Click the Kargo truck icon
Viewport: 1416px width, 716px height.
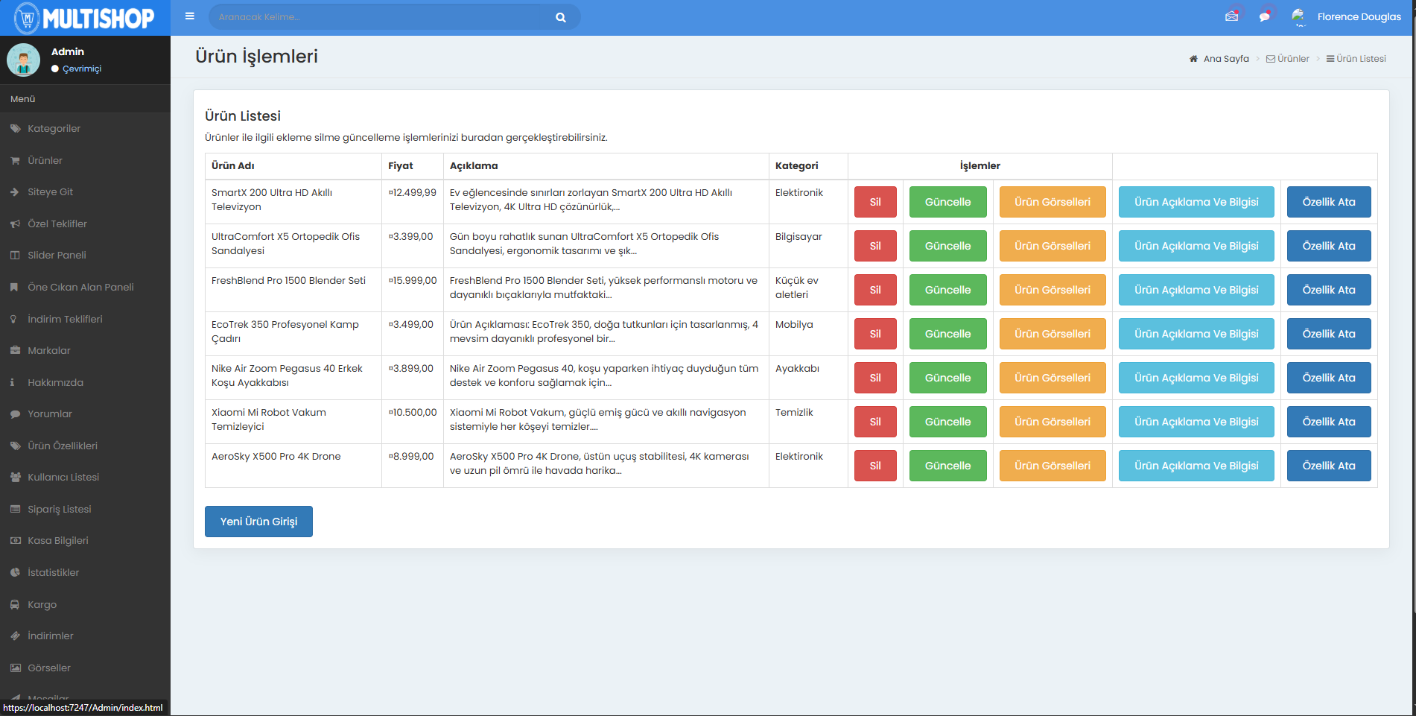click(15, 604)
